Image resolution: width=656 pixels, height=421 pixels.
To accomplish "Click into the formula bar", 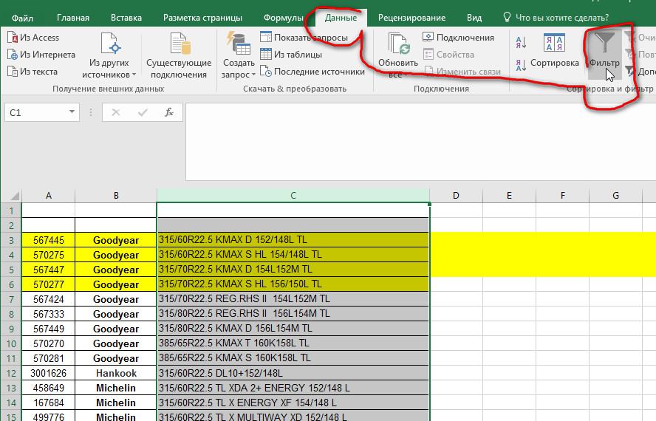I will click(420, 142).
